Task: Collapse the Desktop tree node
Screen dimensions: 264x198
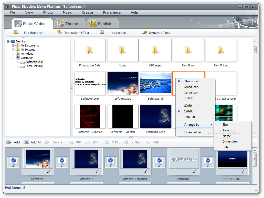Action: coord(8,41)
